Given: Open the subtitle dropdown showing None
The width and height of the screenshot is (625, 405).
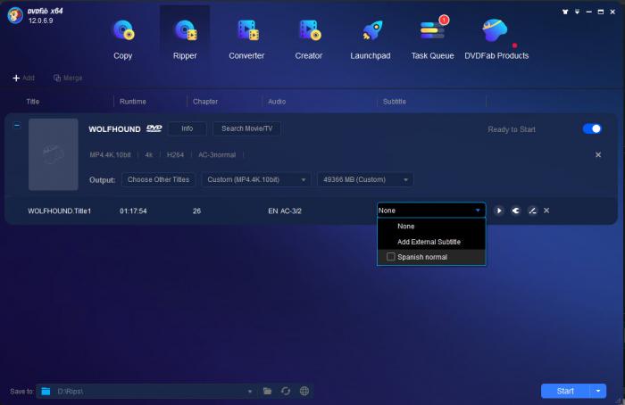Looking at the screenshot, I should tap(431, 211).
